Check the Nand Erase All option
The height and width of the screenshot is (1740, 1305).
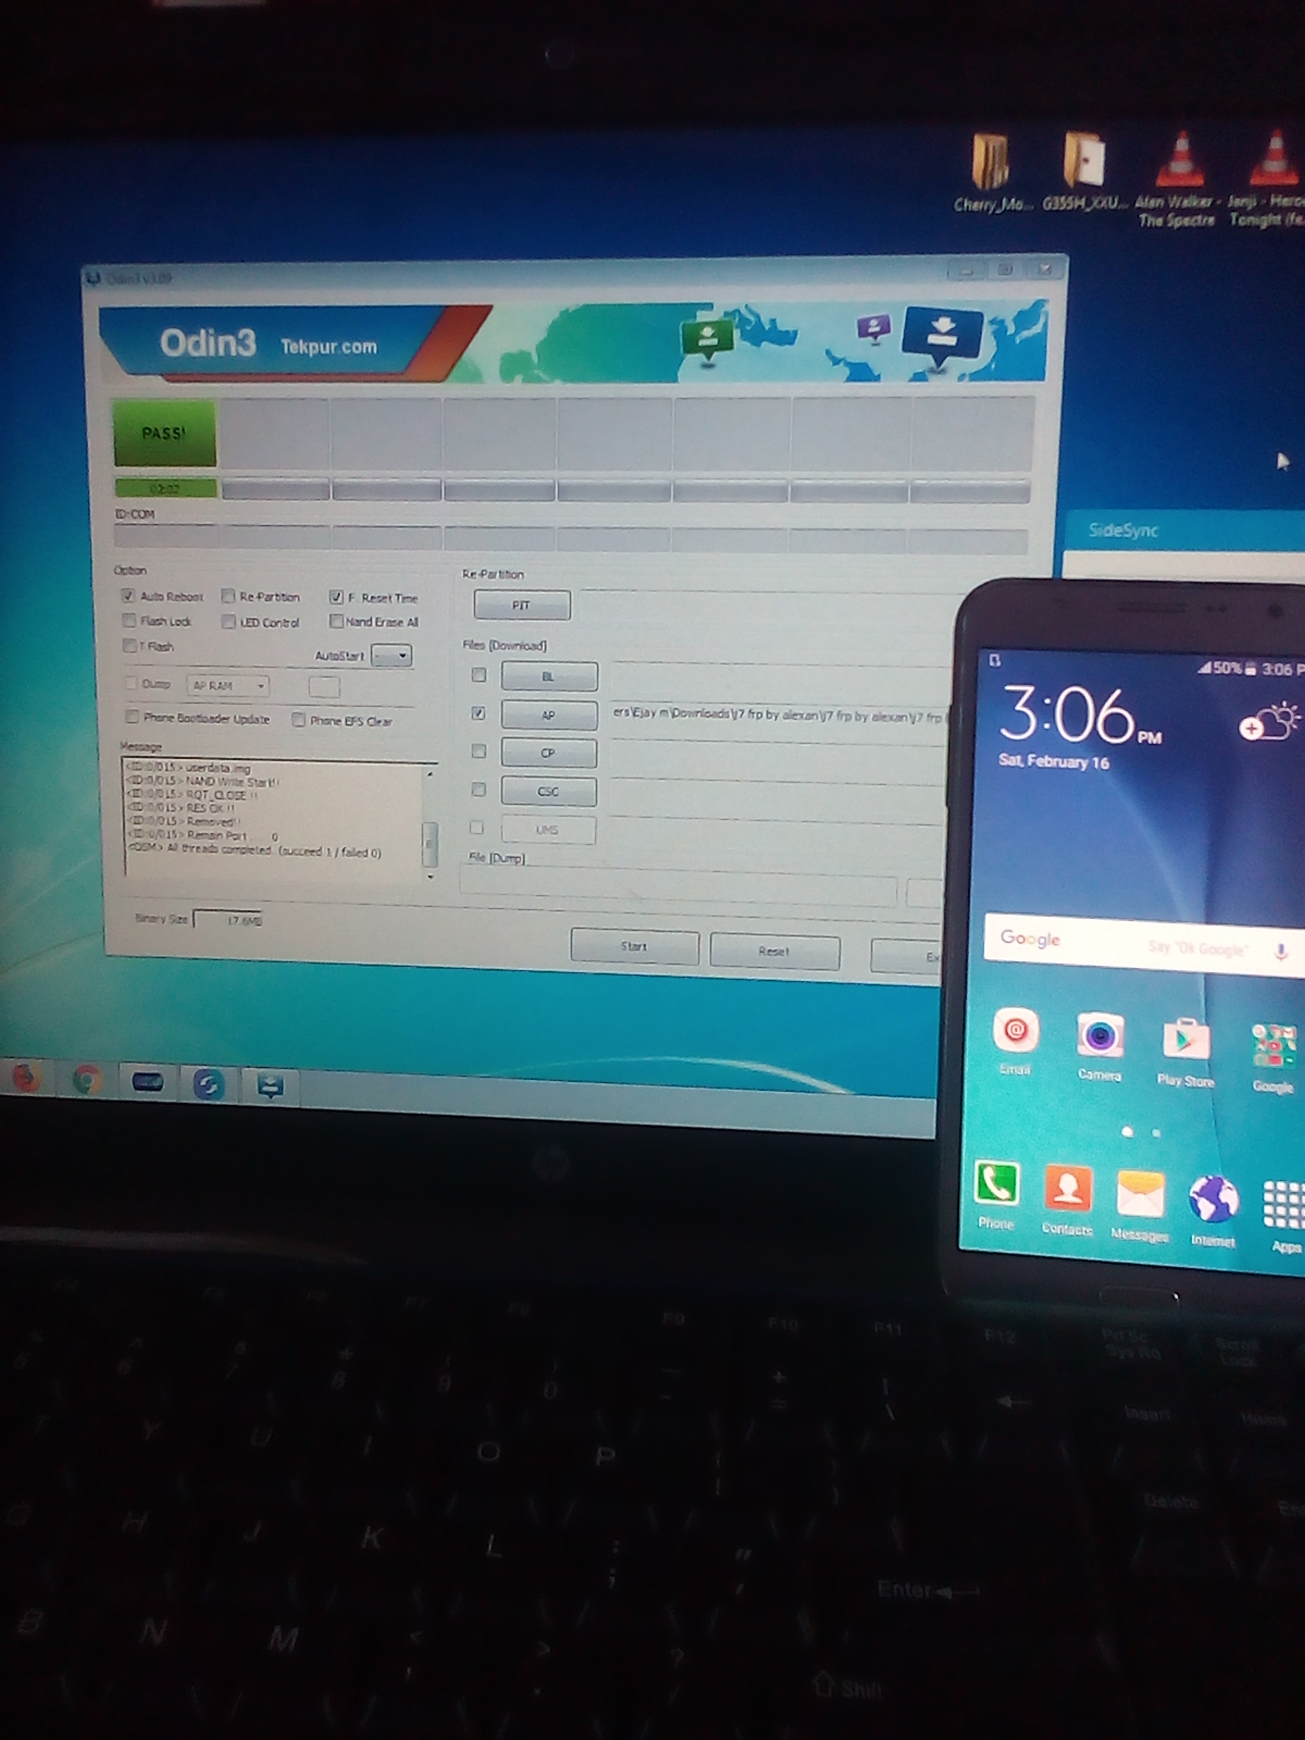[x=336, y=621]
